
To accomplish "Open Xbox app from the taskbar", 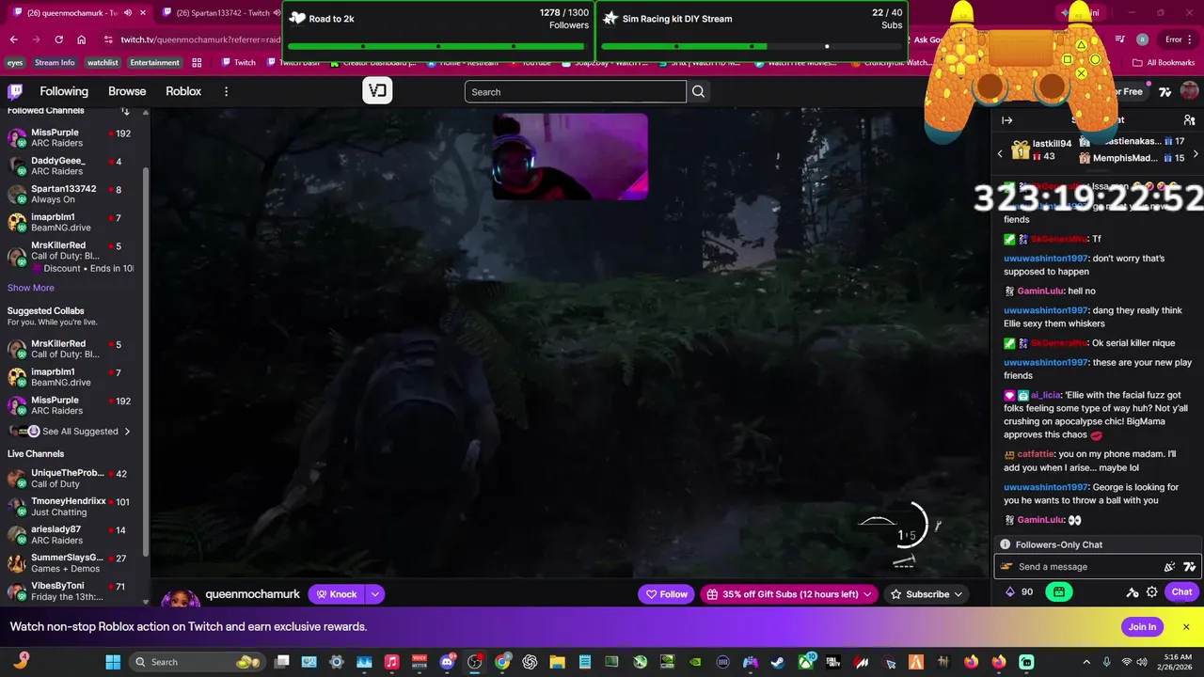I will (805, 662).
